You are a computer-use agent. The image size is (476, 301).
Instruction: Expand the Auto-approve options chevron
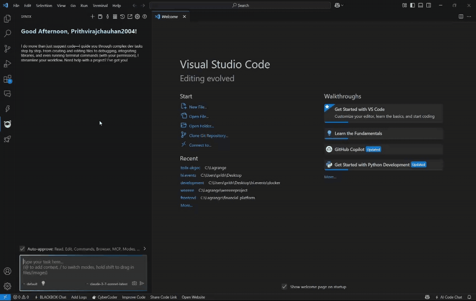[144, 249]
